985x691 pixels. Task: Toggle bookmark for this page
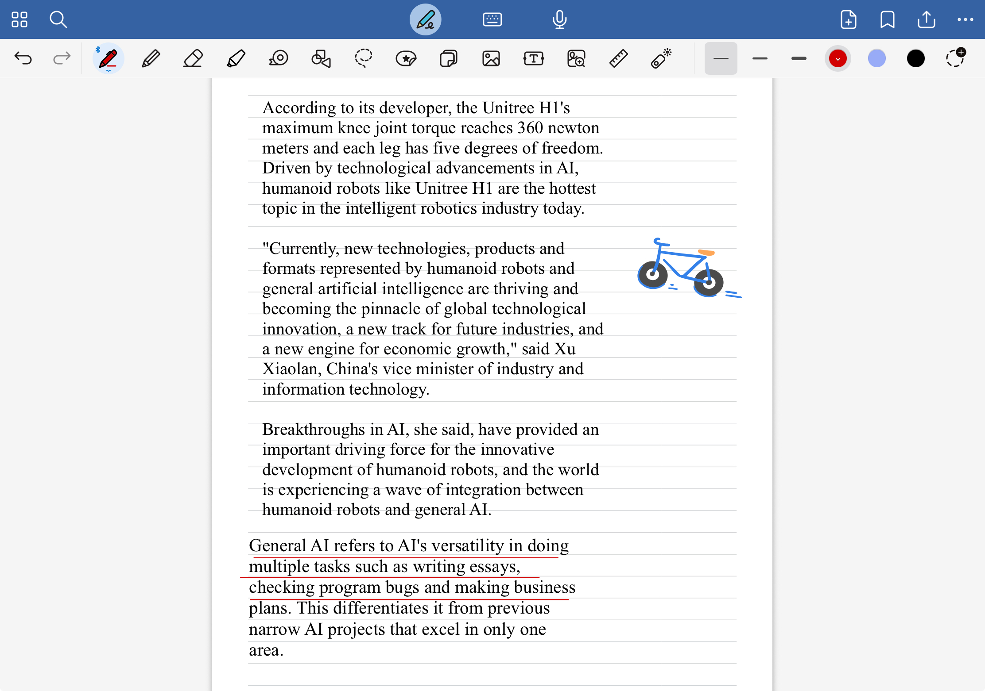click(x=887, y=19)
